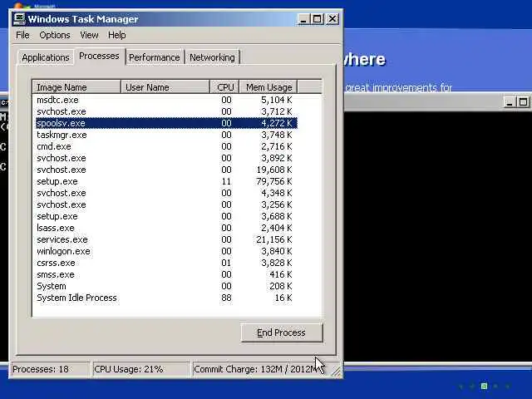Viewport: 532px width, 399px height.
Task: Select the smss.exe process
Action: (x=166, y=274)
